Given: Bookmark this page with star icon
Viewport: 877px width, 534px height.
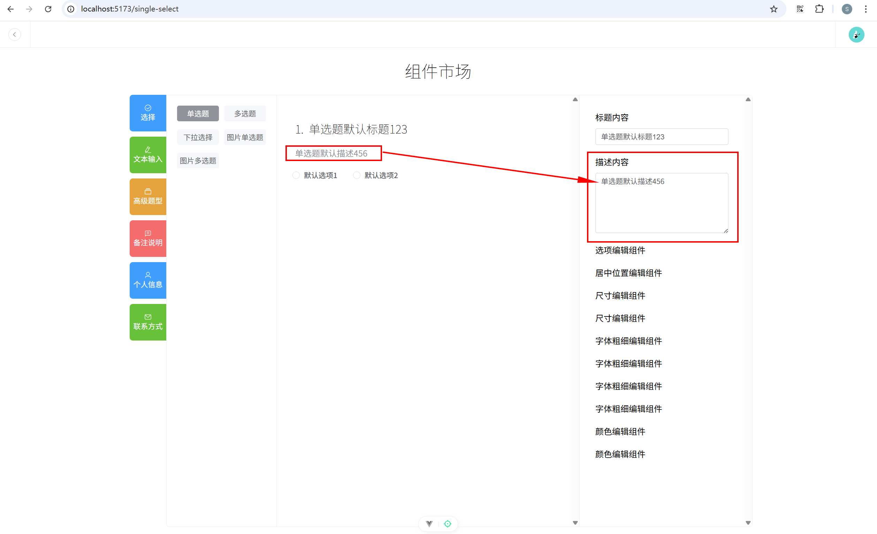Looking at the screenshot, I should point(773,9).
